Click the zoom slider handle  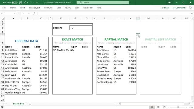click(178, 107)
